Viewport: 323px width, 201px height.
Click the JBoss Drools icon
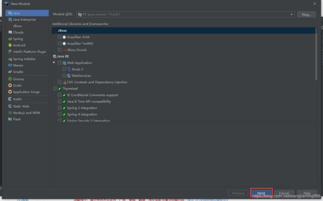[x=64, y=50]
